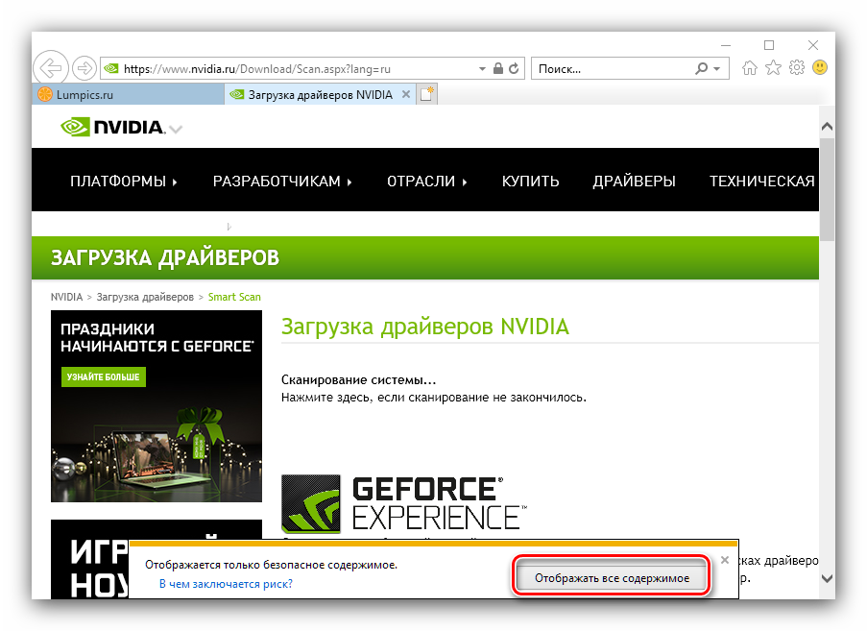This screenshot has height=631, width=867.
Task: Open Favorites with the star icon
Action: 773,68
